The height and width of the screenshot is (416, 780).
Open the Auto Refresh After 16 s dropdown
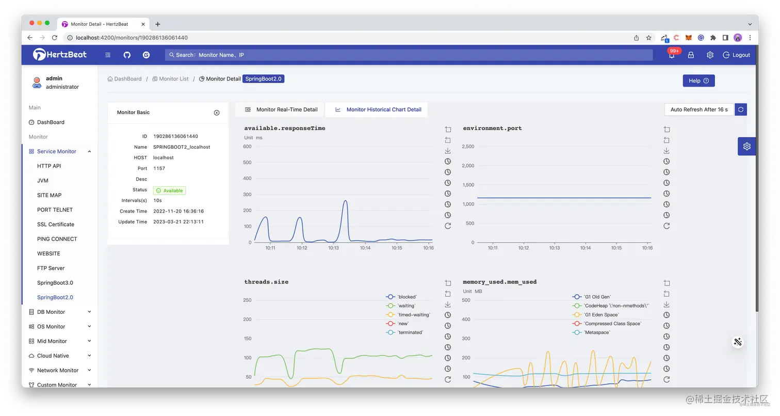(x=698, y=109)
